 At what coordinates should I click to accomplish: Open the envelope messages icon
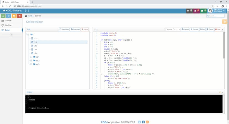(x=203, y=11)
